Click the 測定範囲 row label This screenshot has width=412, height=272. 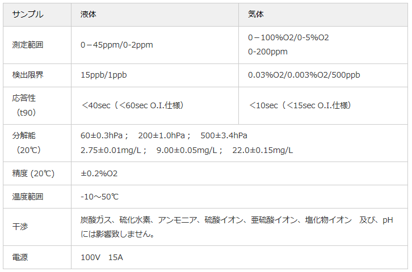tap(28, 45)
